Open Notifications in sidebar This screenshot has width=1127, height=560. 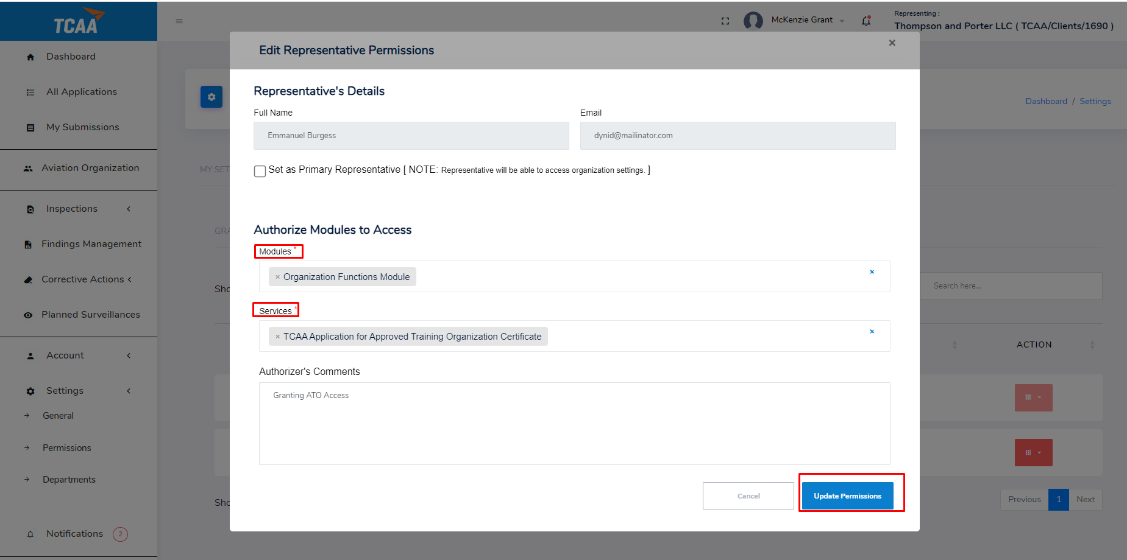pos(74,534)
